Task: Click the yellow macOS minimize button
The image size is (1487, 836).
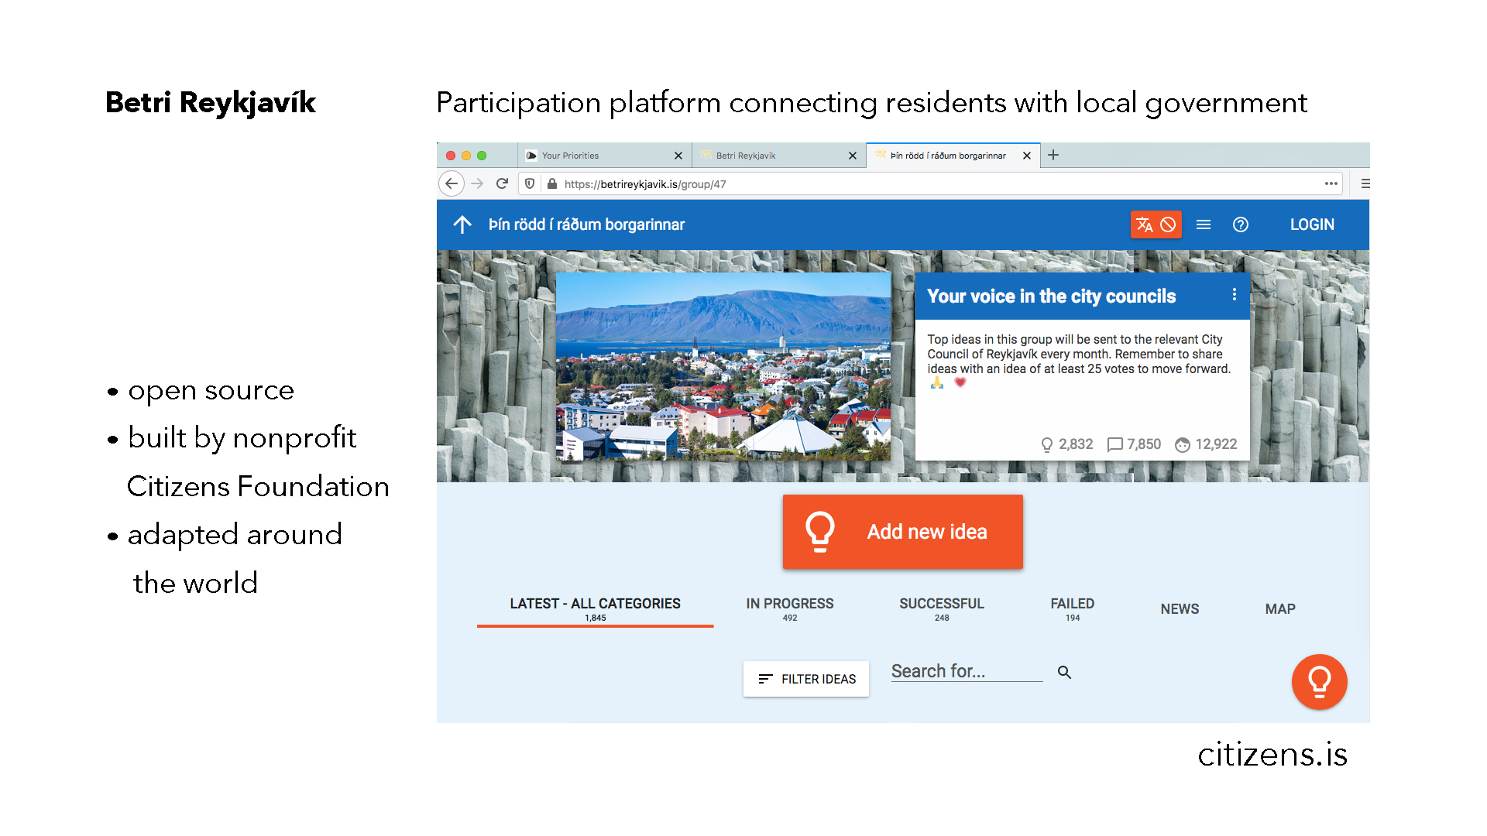Action: (466, 156)
